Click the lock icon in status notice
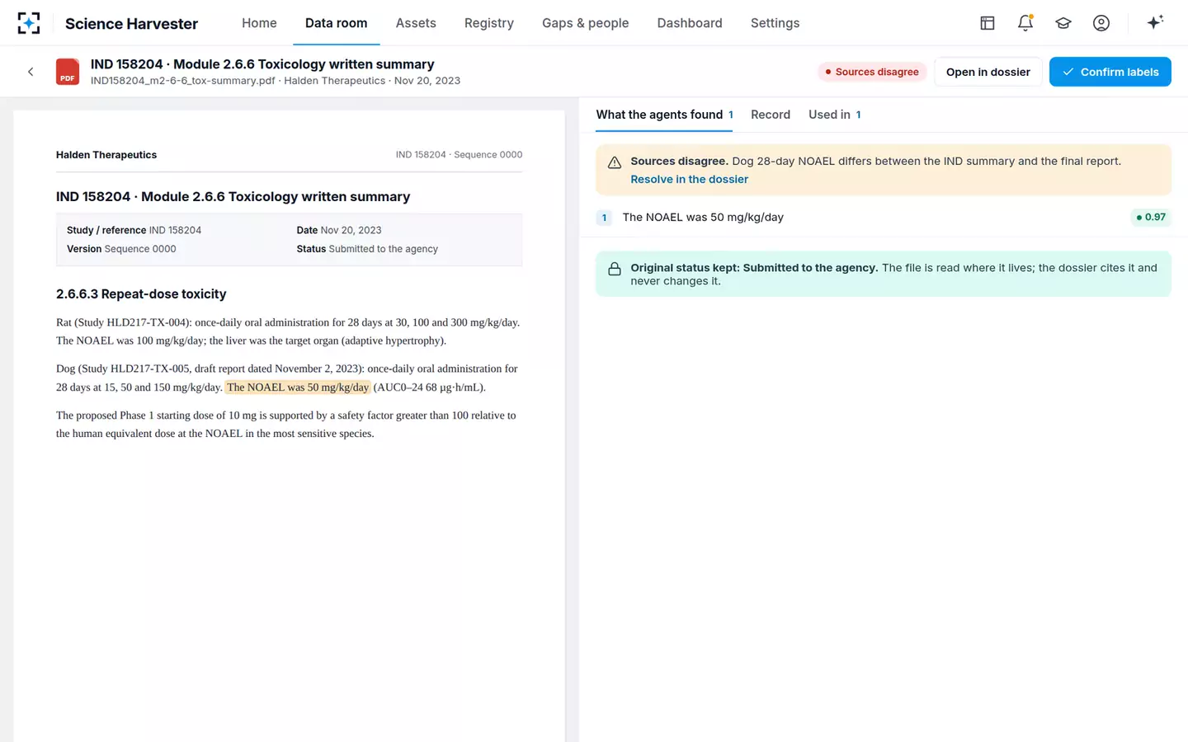This screenshot has height=742, width=1188. [x=615, y=269]
